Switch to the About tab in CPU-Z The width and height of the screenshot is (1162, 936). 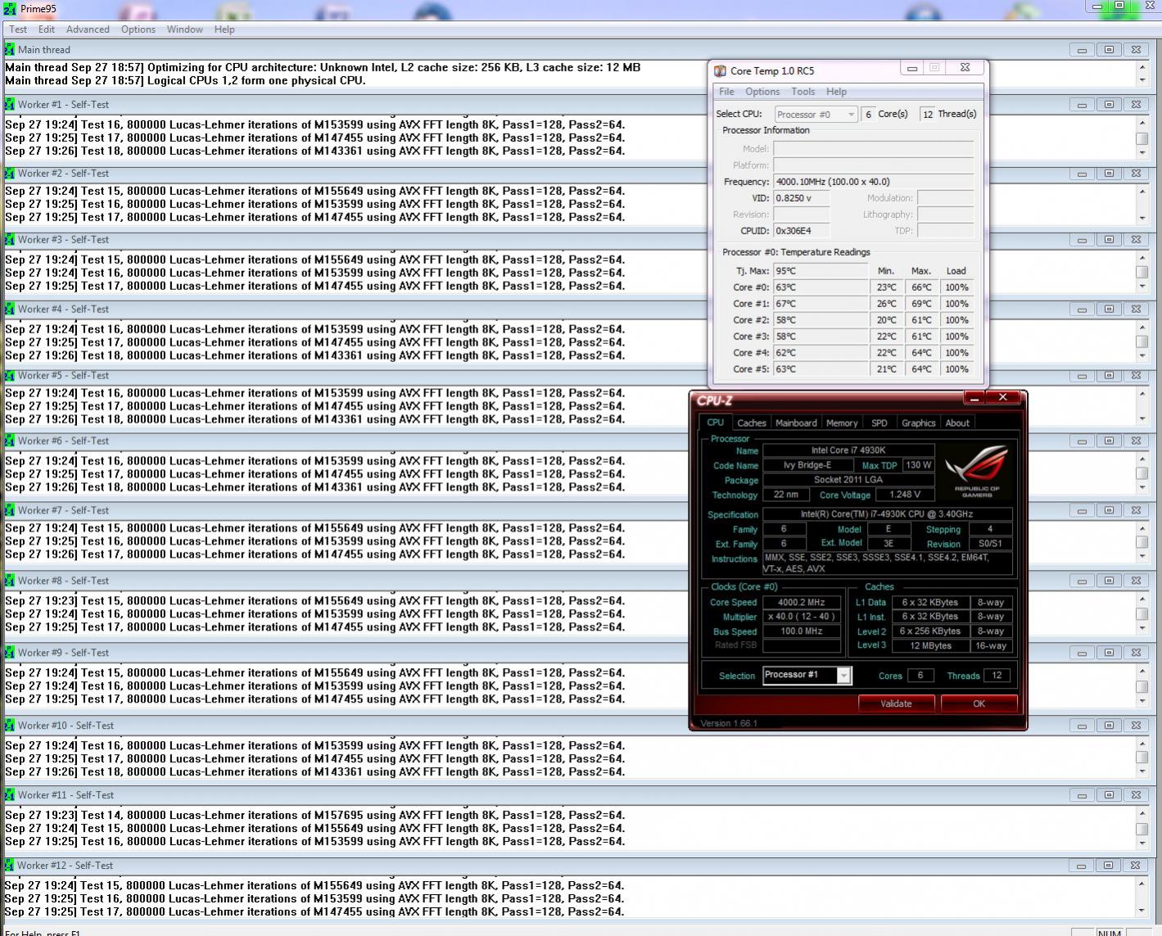957,423
